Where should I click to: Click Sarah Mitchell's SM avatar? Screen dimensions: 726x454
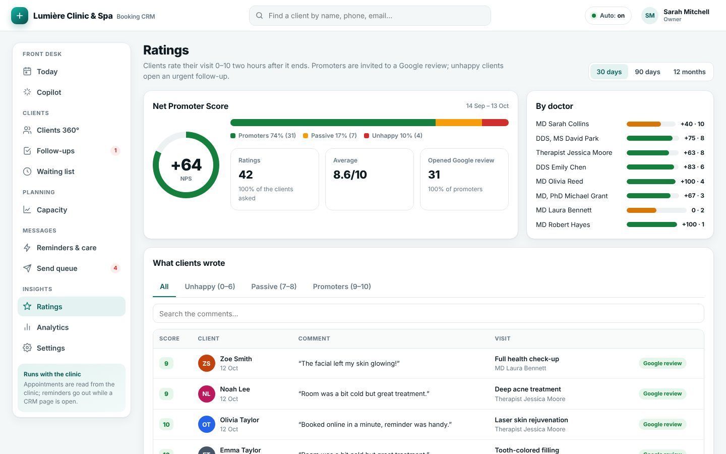pos(650,16)
